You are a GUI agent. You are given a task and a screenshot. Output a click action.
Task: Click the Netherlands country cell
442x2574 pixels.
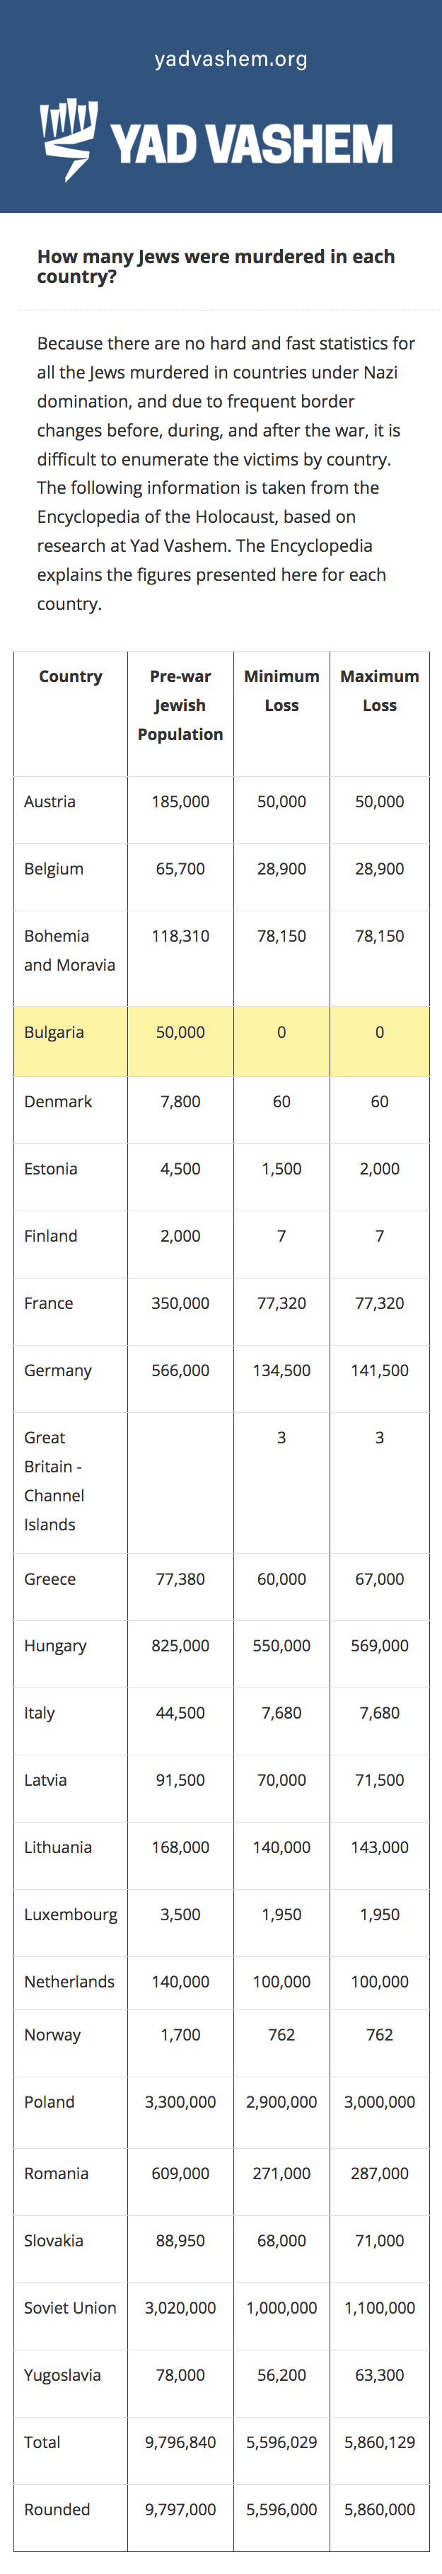pos(70,1982)
